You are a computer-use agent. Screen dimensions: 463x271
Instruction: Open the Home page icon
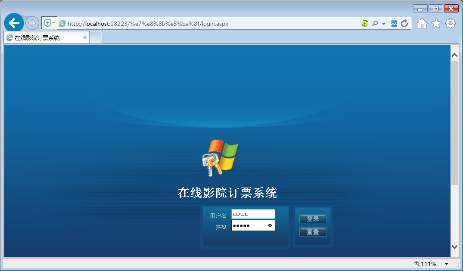pyautogui.click(x=422, y=23)
